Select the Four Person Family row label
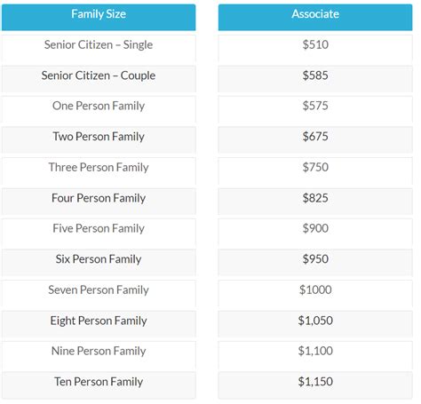This screenshot has height=404, width=421. (x=99, y=198)
